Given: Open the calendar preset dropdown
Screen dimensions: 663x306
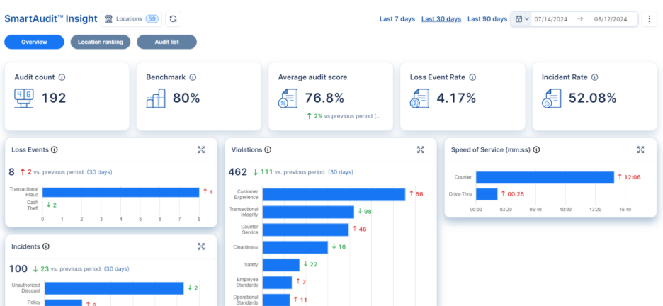Looking at the screenshot, I should click(x=522, y=18).
